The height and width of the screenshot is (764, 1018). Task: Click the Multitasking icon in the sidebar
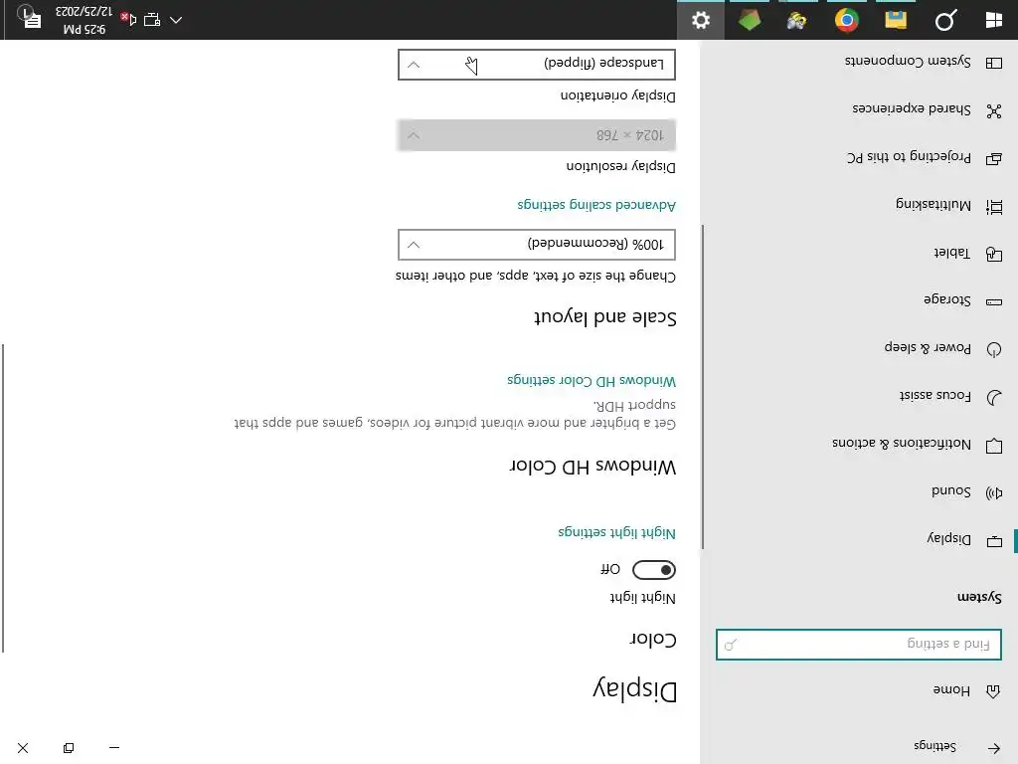point(994,207)
